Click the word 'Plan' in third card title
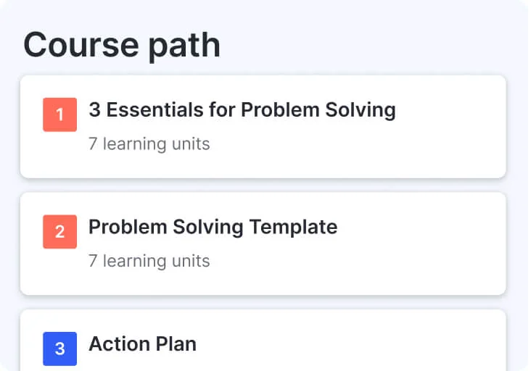This screenshot has width=531, height=371. coord(176,343)
